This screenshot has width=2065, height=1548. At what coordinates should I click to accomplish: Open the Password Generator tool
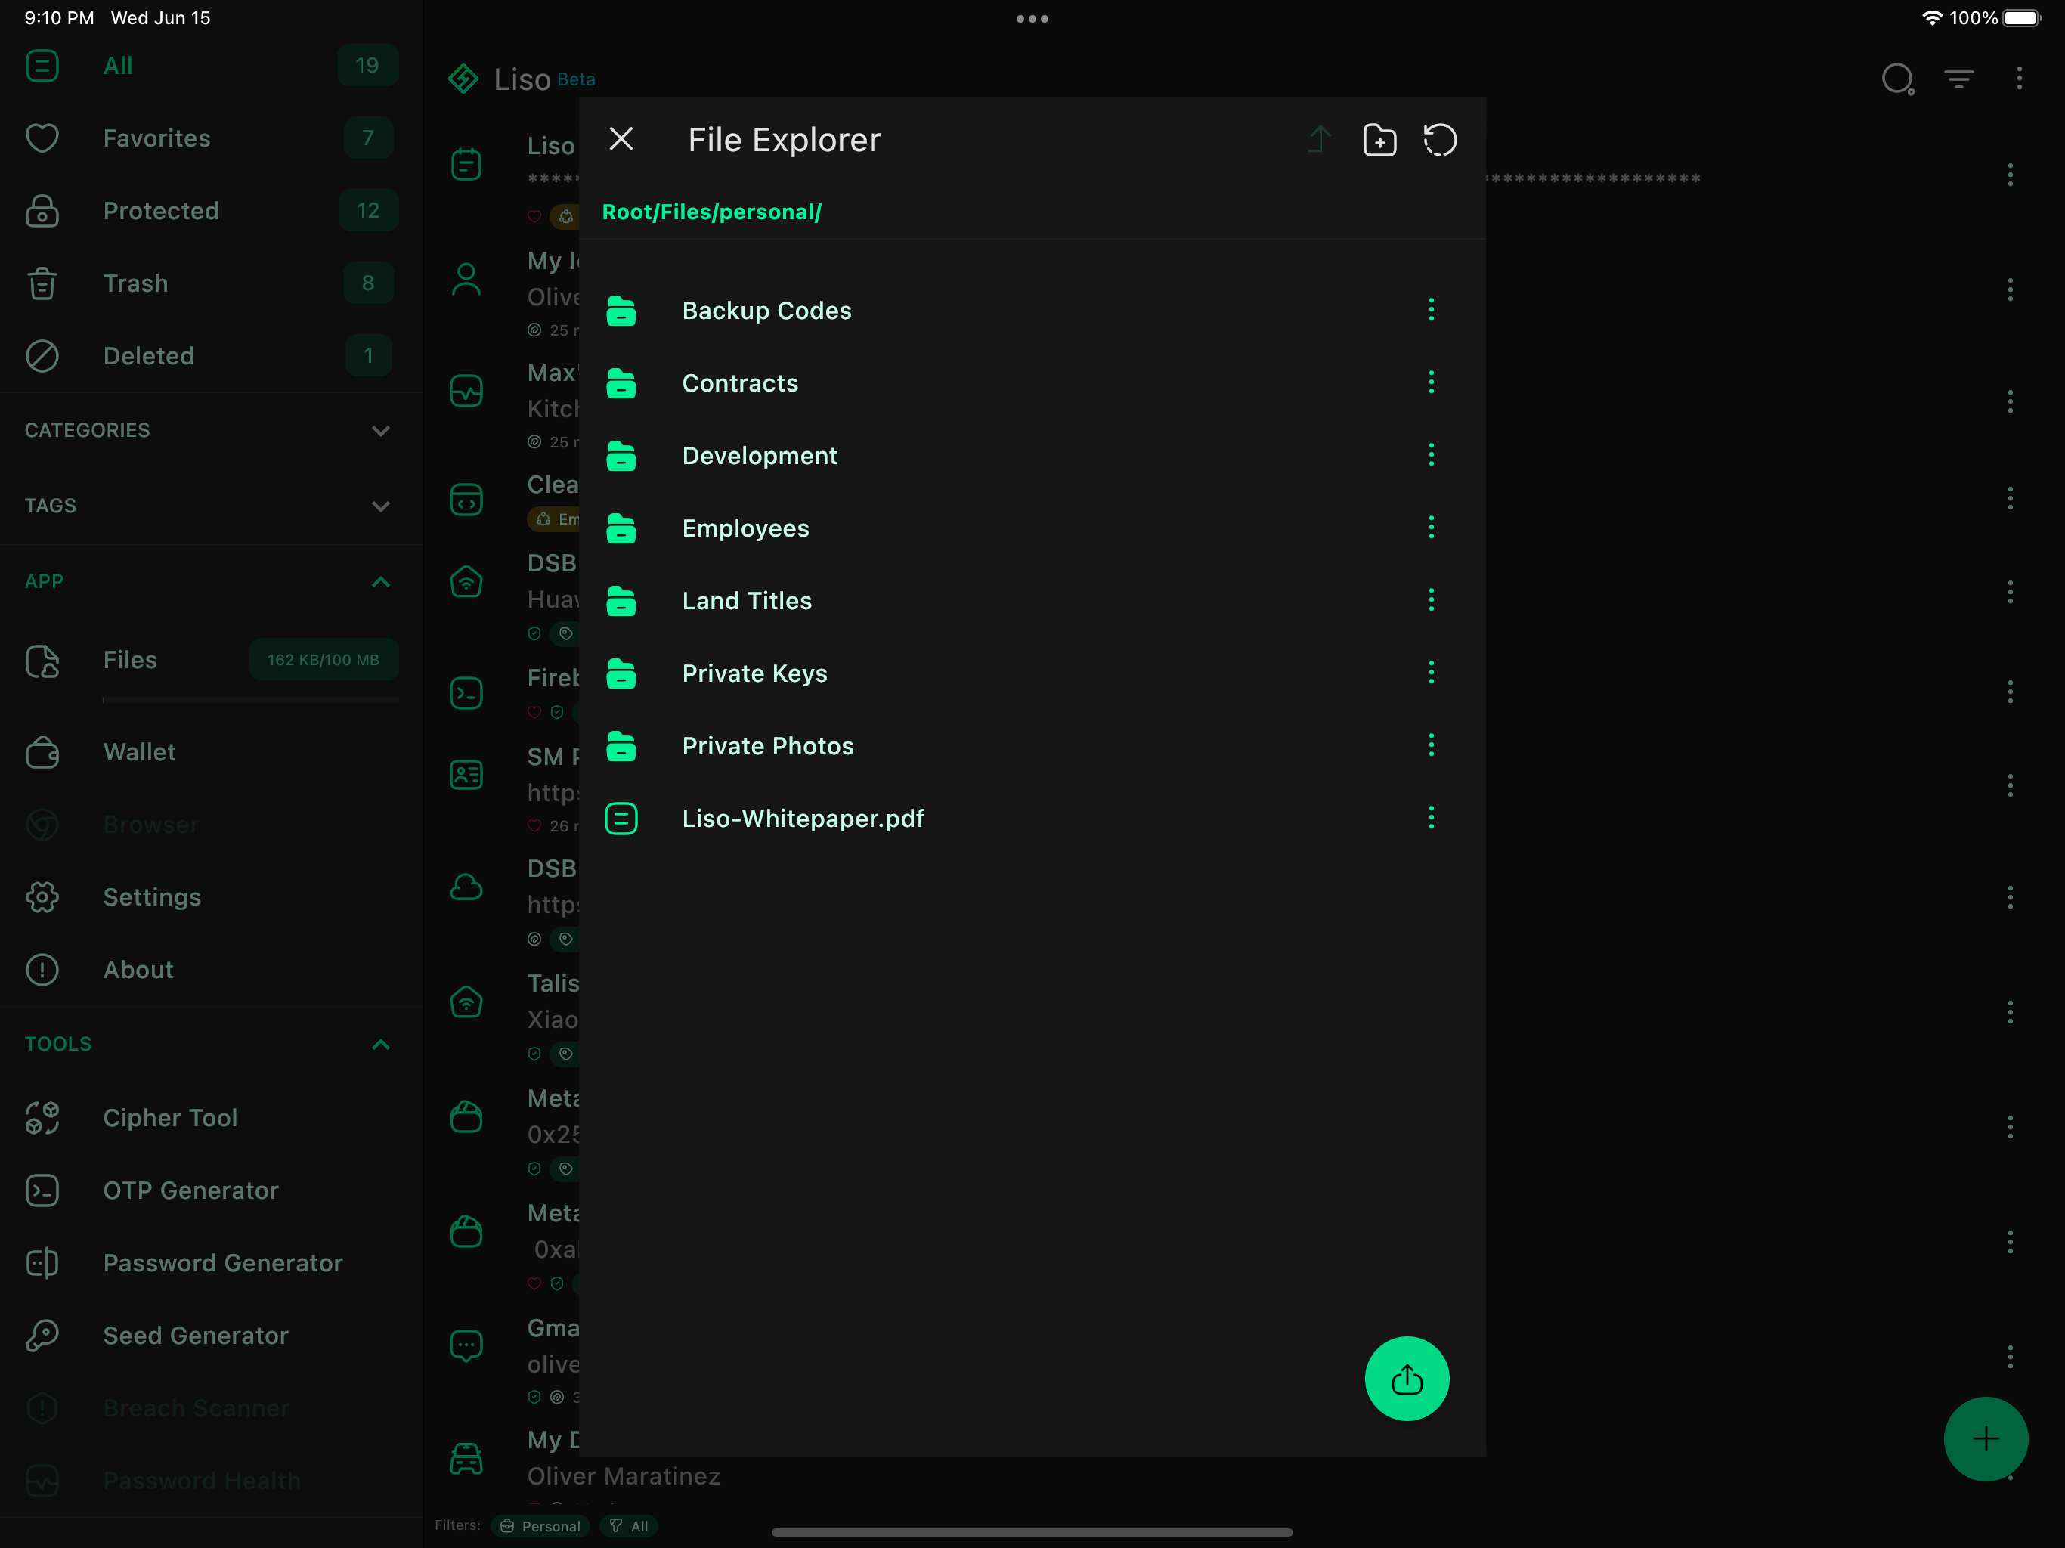222,1262
